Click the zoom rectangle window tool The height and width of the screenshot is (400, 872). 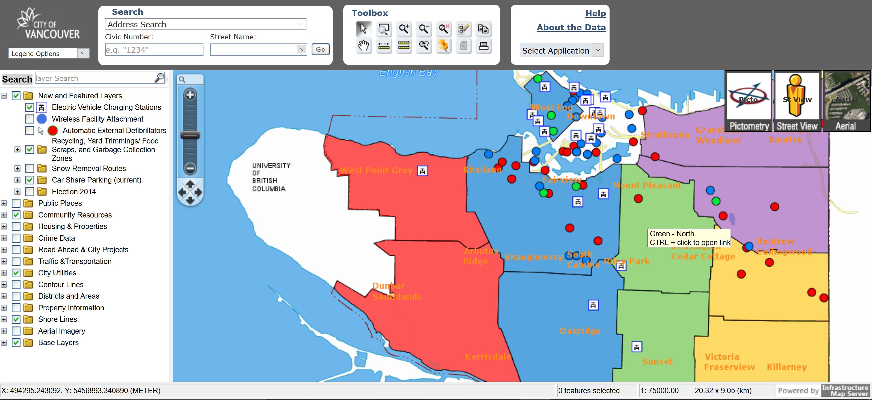383,29
